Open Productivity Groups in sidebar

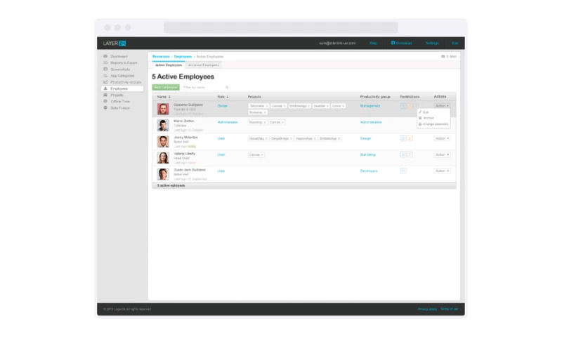pos(125,82)
